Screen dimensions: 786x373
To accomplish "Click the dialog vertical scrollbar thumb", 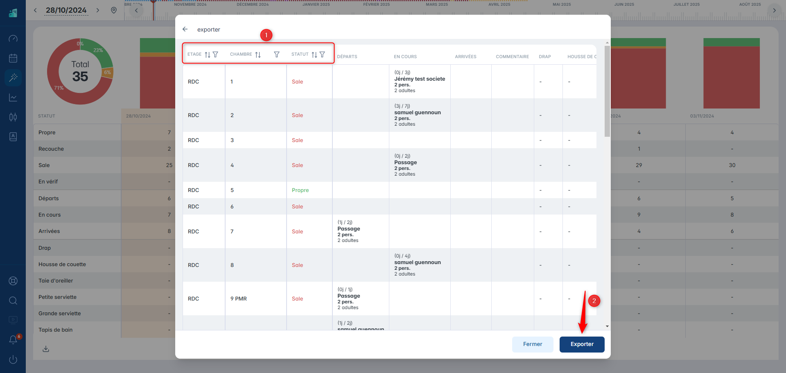I will coord(607,91).
